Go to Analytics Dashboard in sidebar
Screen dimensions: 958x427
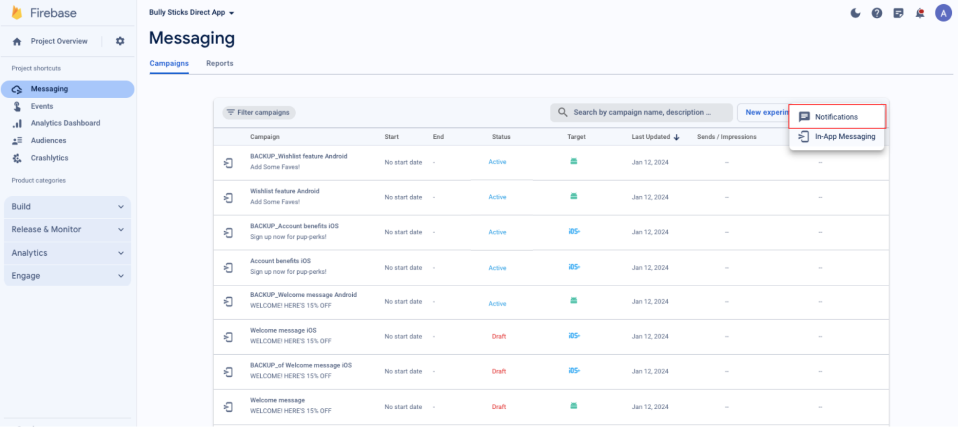(x=65, y=123)
